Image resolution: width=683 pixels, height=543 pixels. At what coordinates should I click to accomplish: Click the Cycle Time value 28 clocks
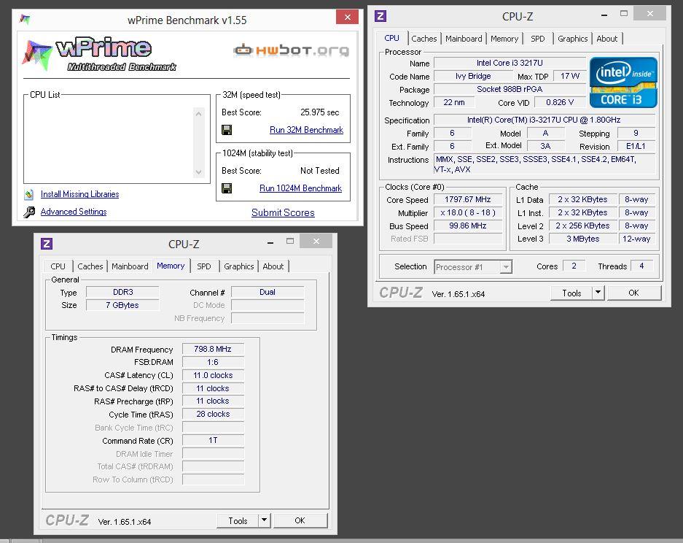pos(213,415)
